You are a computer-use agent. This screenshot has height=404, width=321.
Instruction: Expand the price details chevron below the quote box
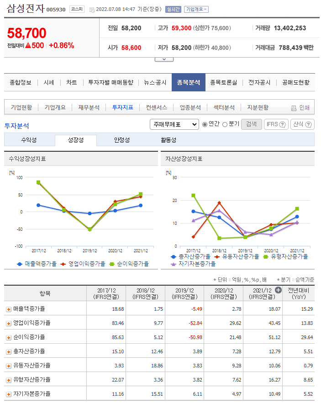164,59
